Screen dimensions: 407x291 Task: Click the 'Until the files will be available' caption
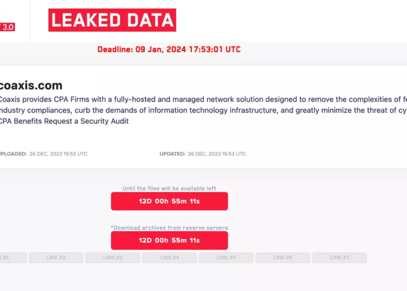(169, 188)
